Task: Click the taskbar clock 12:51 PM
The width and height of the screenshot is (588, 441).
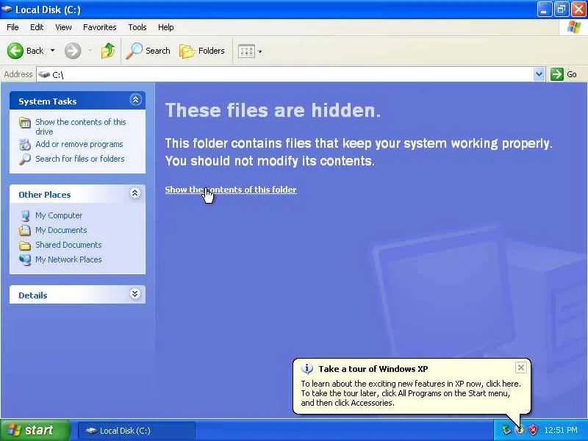Action: pos(561,430)
